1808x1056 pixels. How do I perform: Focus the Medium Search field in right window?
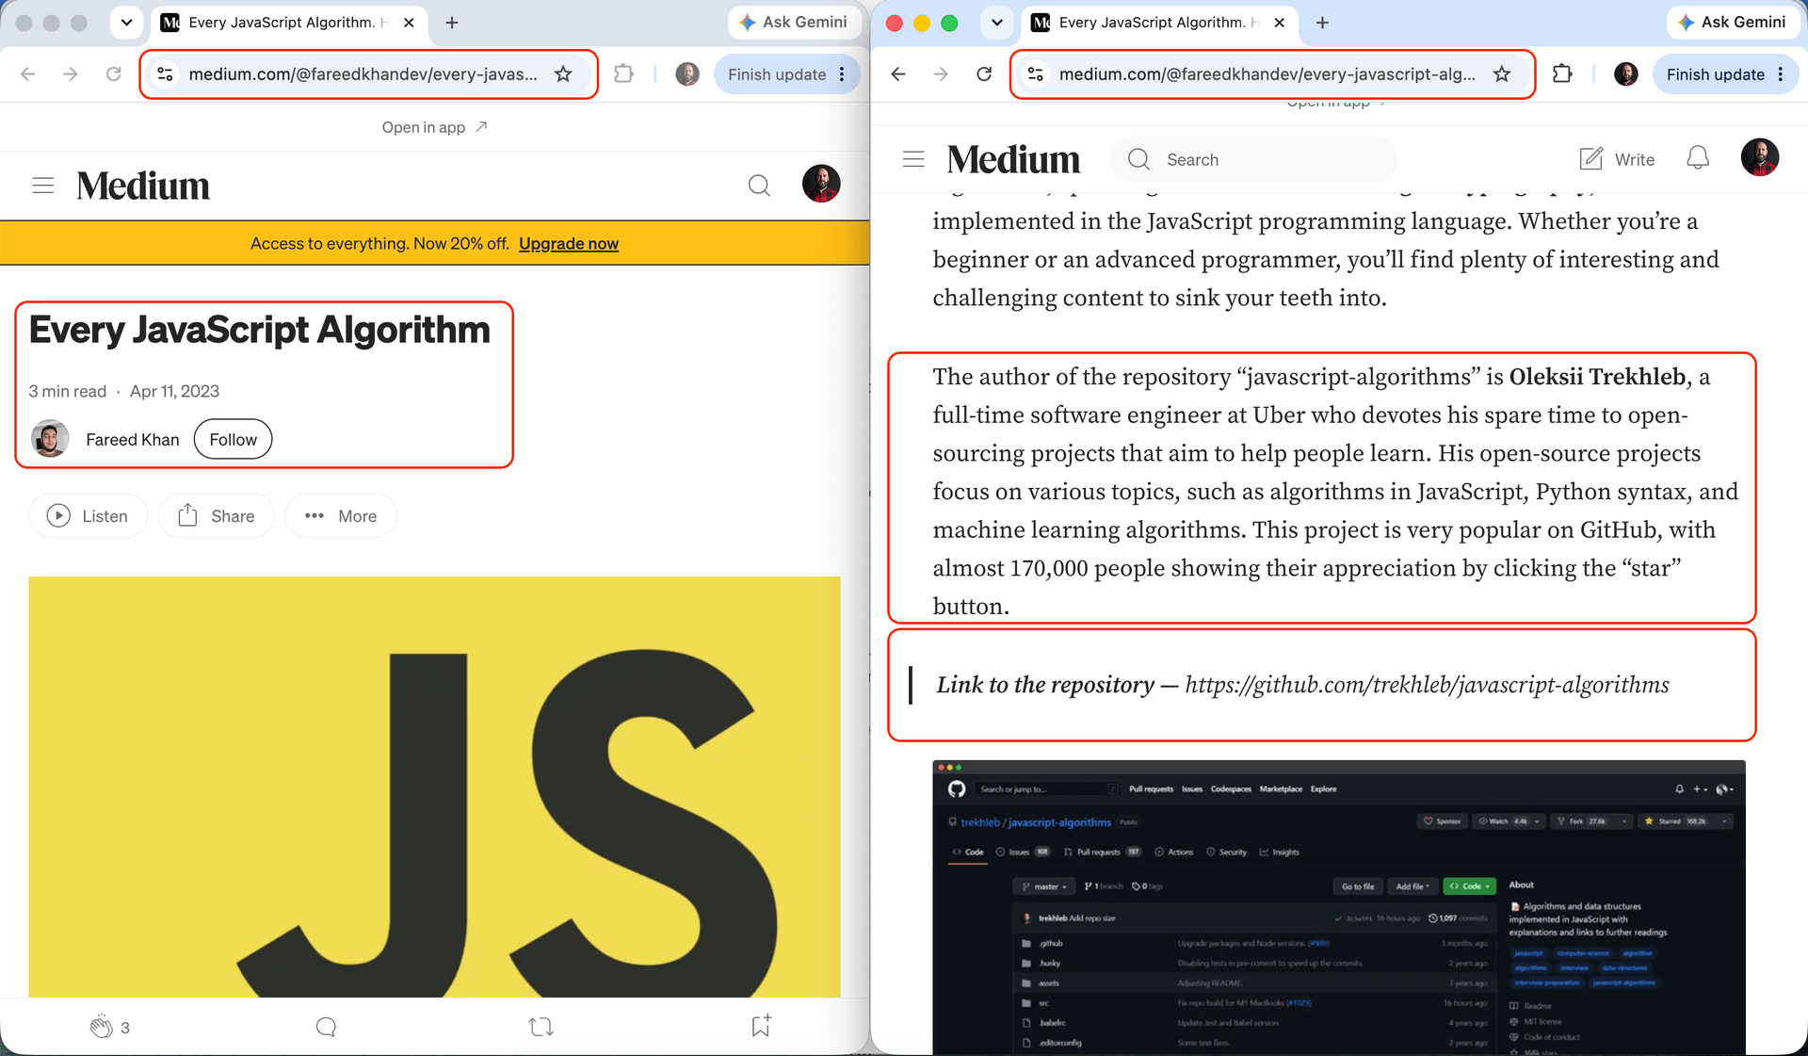(x=1252, y=159)
